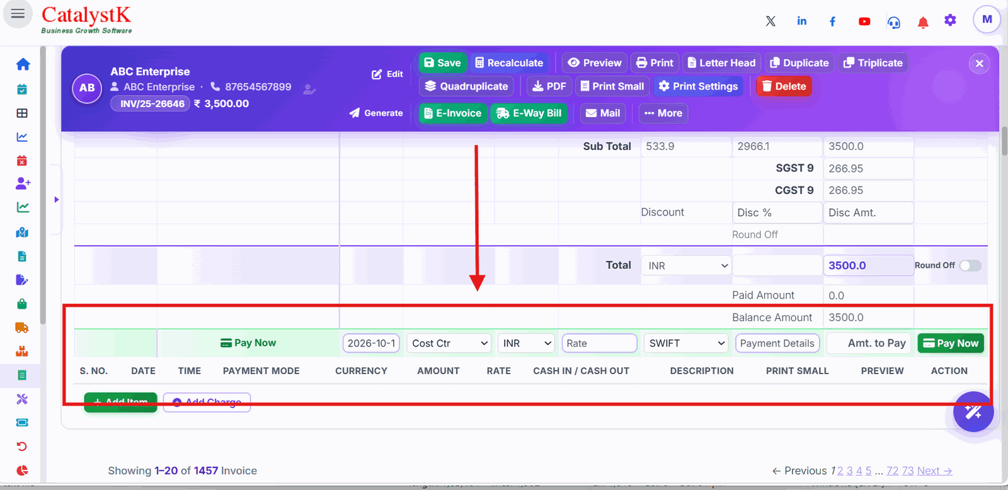Preview the invoice

(595, 63)
